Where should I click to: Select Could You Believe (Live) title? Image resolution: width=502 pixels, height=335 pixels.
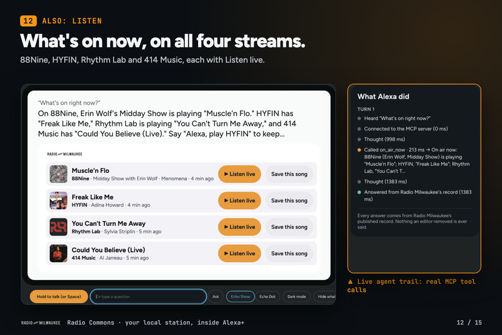click(108, 250)
